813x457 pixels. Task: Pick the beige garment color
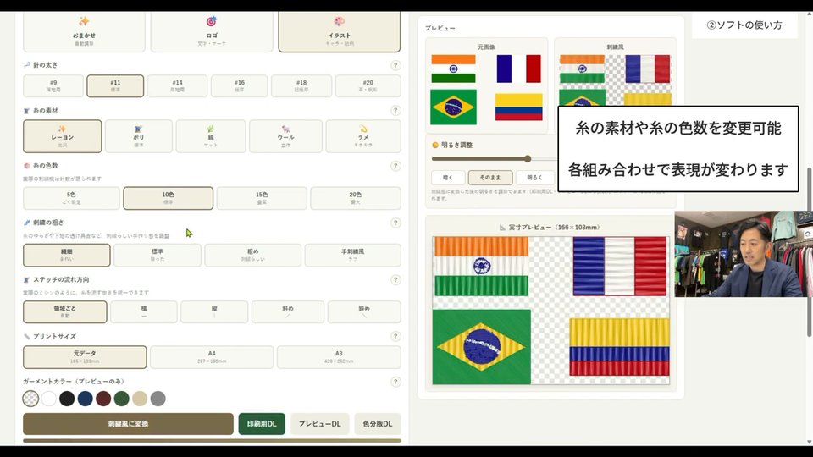(x=140, y=399)
